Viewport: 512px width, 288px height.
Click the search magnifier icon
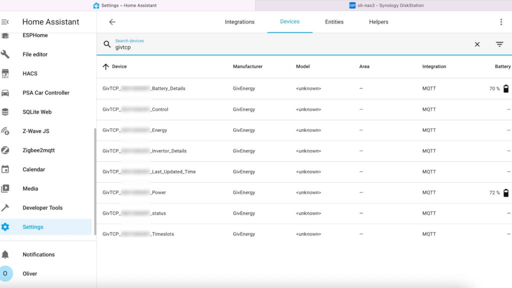point(107,44)
